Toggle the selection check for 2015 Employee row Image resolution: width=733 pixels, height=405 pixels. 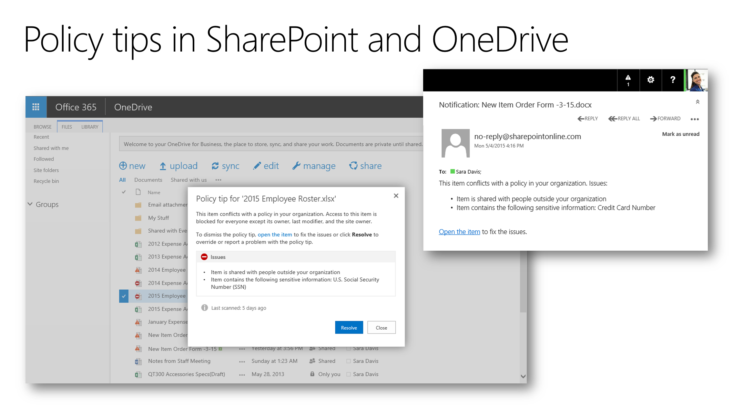pos(124,296)
